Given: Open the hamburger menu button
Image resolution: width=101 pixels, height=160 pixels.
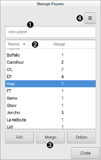Looking at the screenshot, I should (x=90, y=18).
